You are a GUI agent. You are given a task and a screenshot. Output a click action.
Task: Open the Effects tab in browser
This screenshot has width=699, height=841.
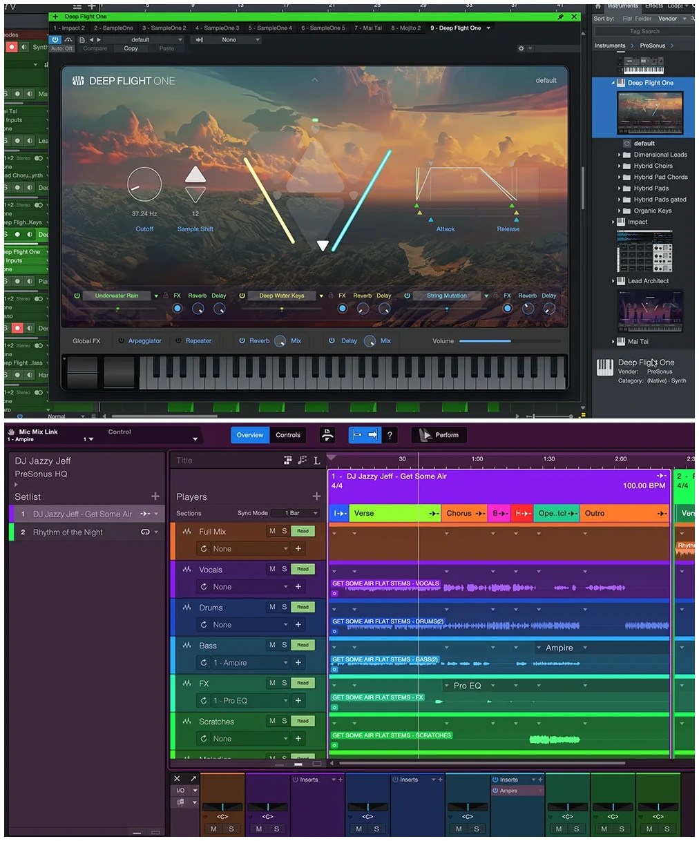tap(653, 6)
